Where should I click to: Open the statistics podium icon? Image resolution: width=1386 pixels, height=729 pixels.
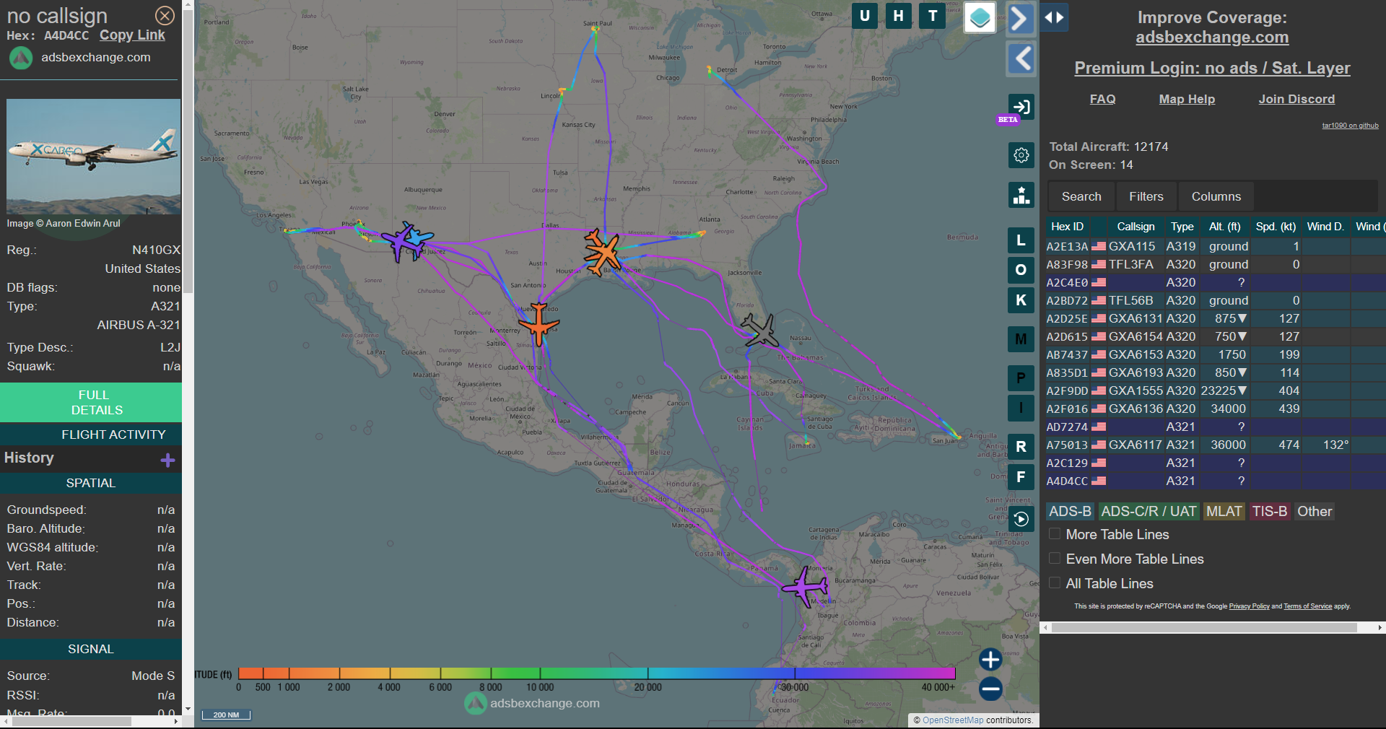coord(1021,195)
